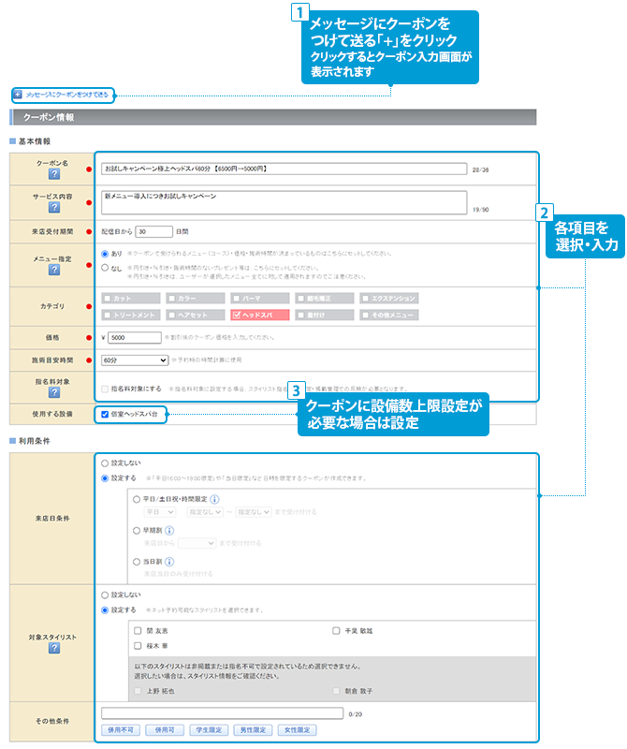
Task: Check the 個室ヘッドスパ台 equipment checkbox
Action: pyautogui.click(x=105, y=414)
